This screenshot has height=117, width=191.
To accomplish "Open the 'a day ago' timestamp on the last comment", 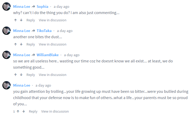I will 43,85.
